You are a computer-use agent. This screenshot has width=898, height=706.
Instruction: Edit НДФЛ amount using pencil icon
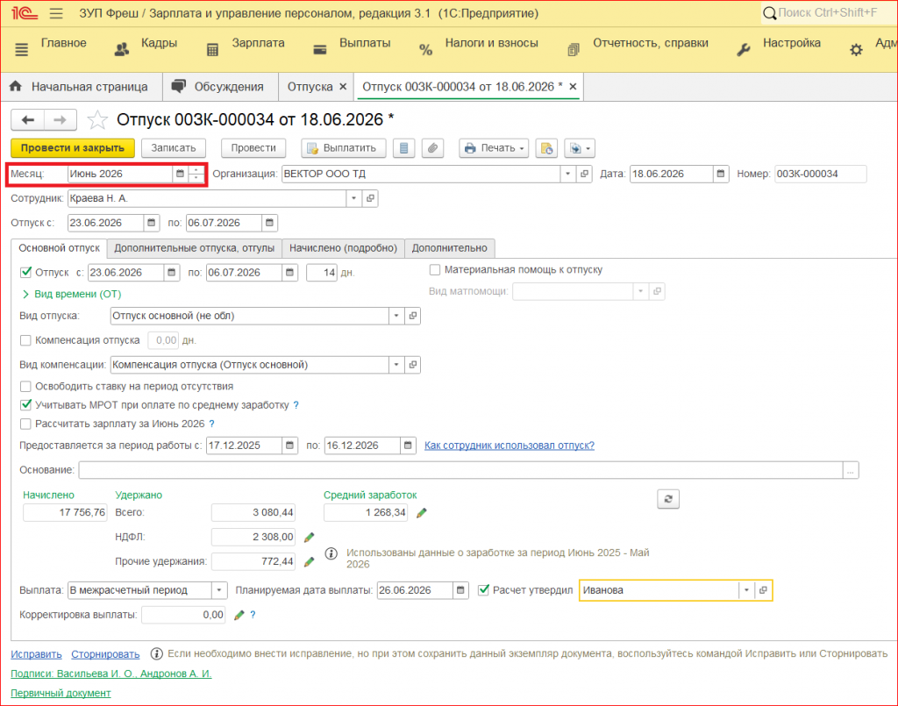[x=310, y=537]
